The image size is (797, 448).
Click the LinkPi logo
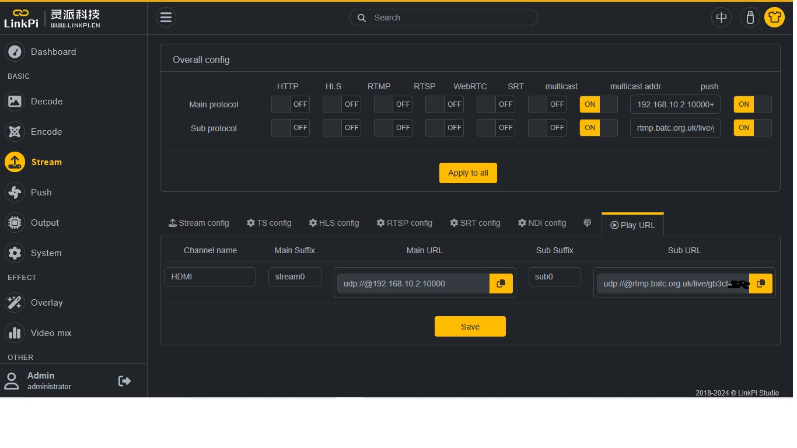coord(53,18)
